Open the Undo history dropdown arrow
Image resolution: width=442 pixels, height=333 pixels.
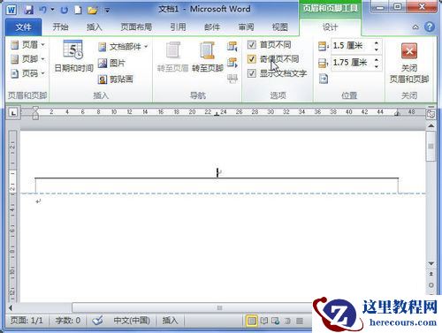pyautogui.click(x=52, y=10)
